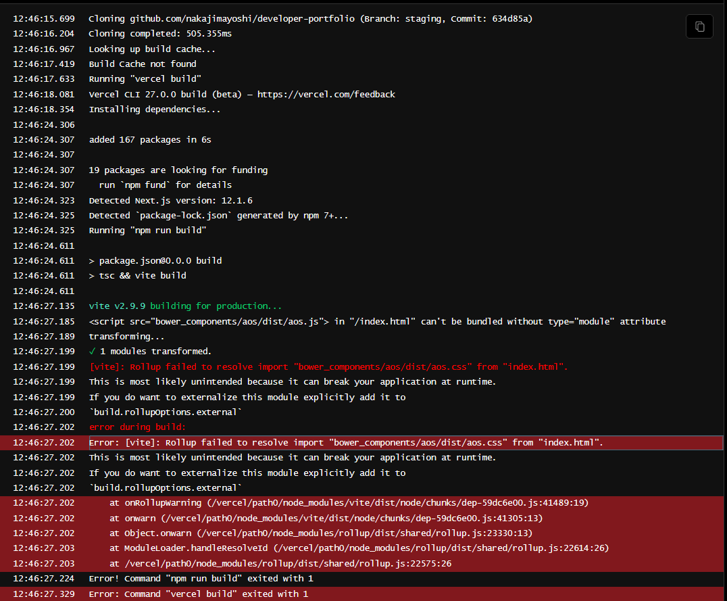Select the 'Running "npm run build"' line
The image size is (727, 601).
coord(147,230)
